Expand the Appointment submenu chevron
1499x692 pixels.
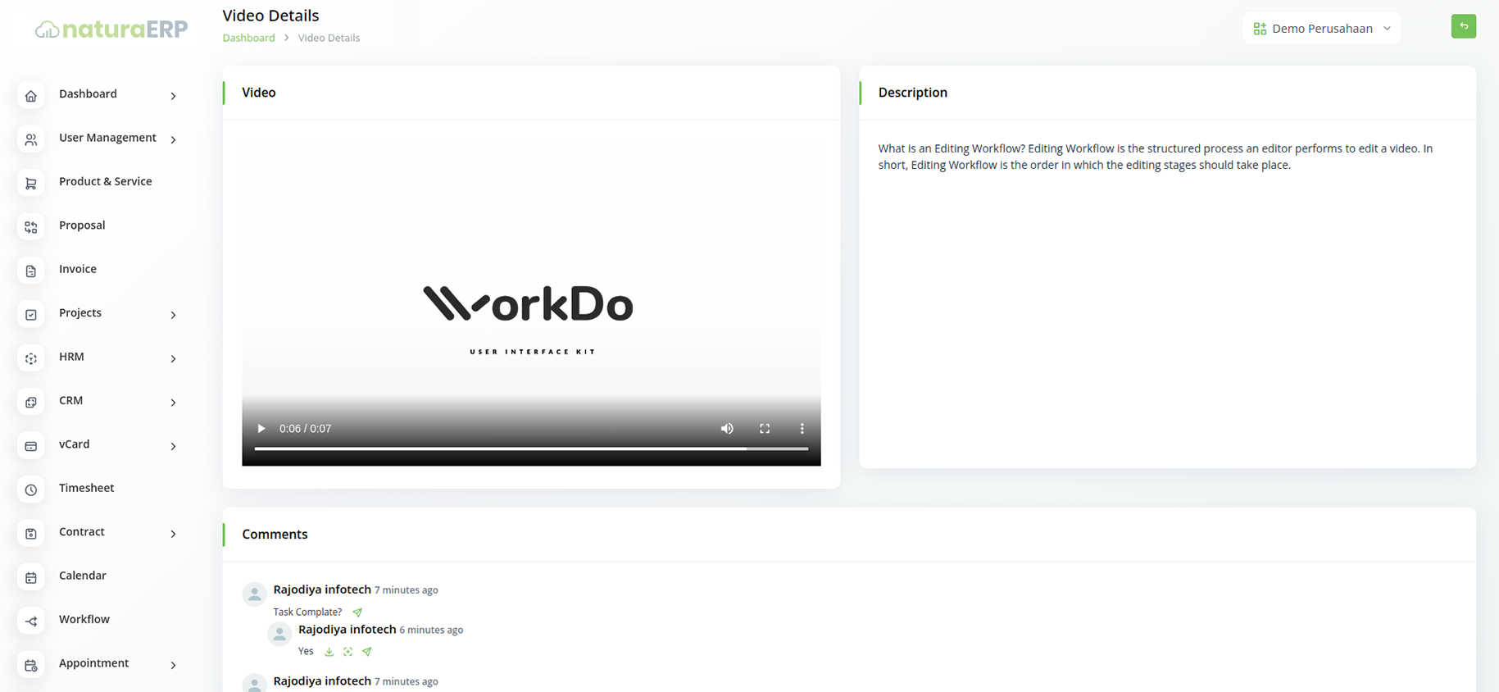coord(173,665)
